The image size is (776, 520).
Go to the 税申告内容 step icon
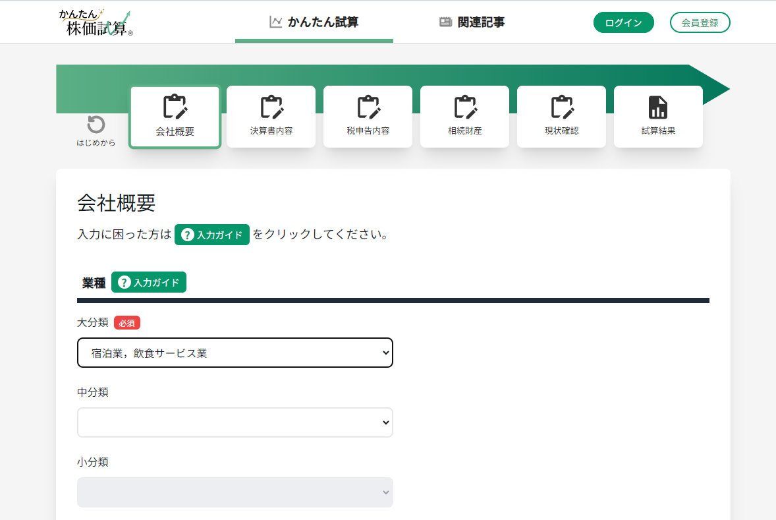click(368, 107)
